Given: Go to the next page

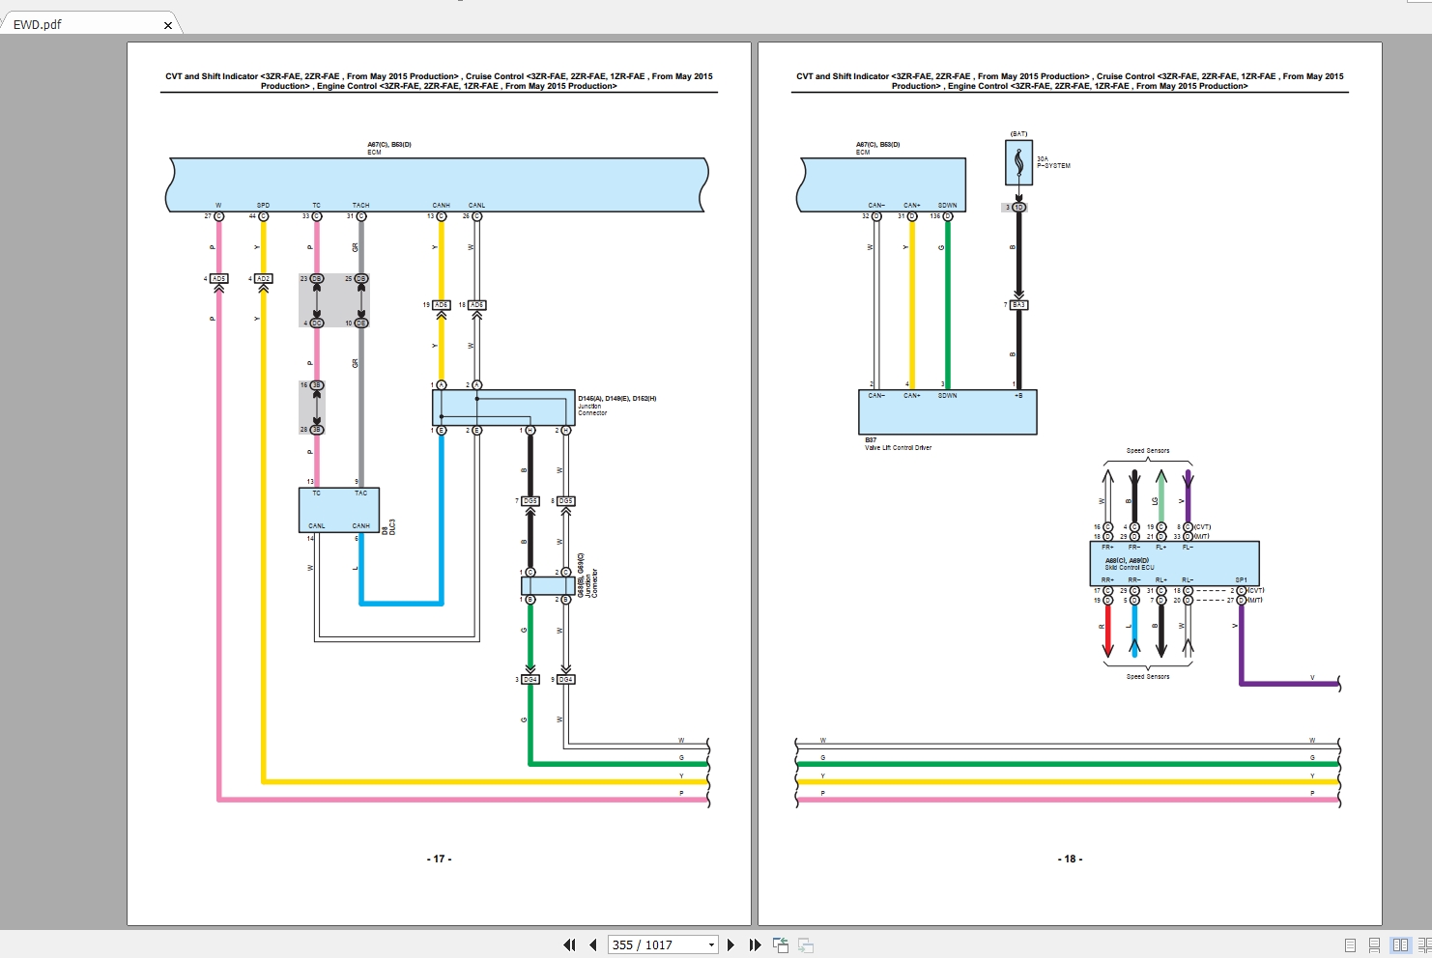Looking at the screenshot, I should (x=730, y=944).
